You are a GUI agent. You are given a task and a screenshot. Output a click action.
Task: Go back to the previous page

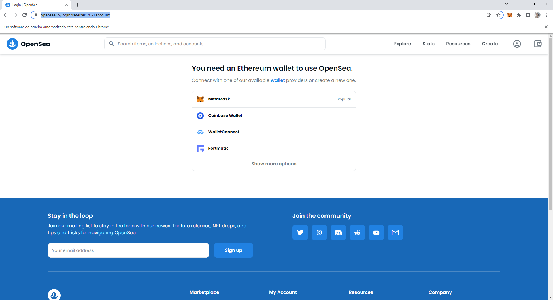point(6,15)
